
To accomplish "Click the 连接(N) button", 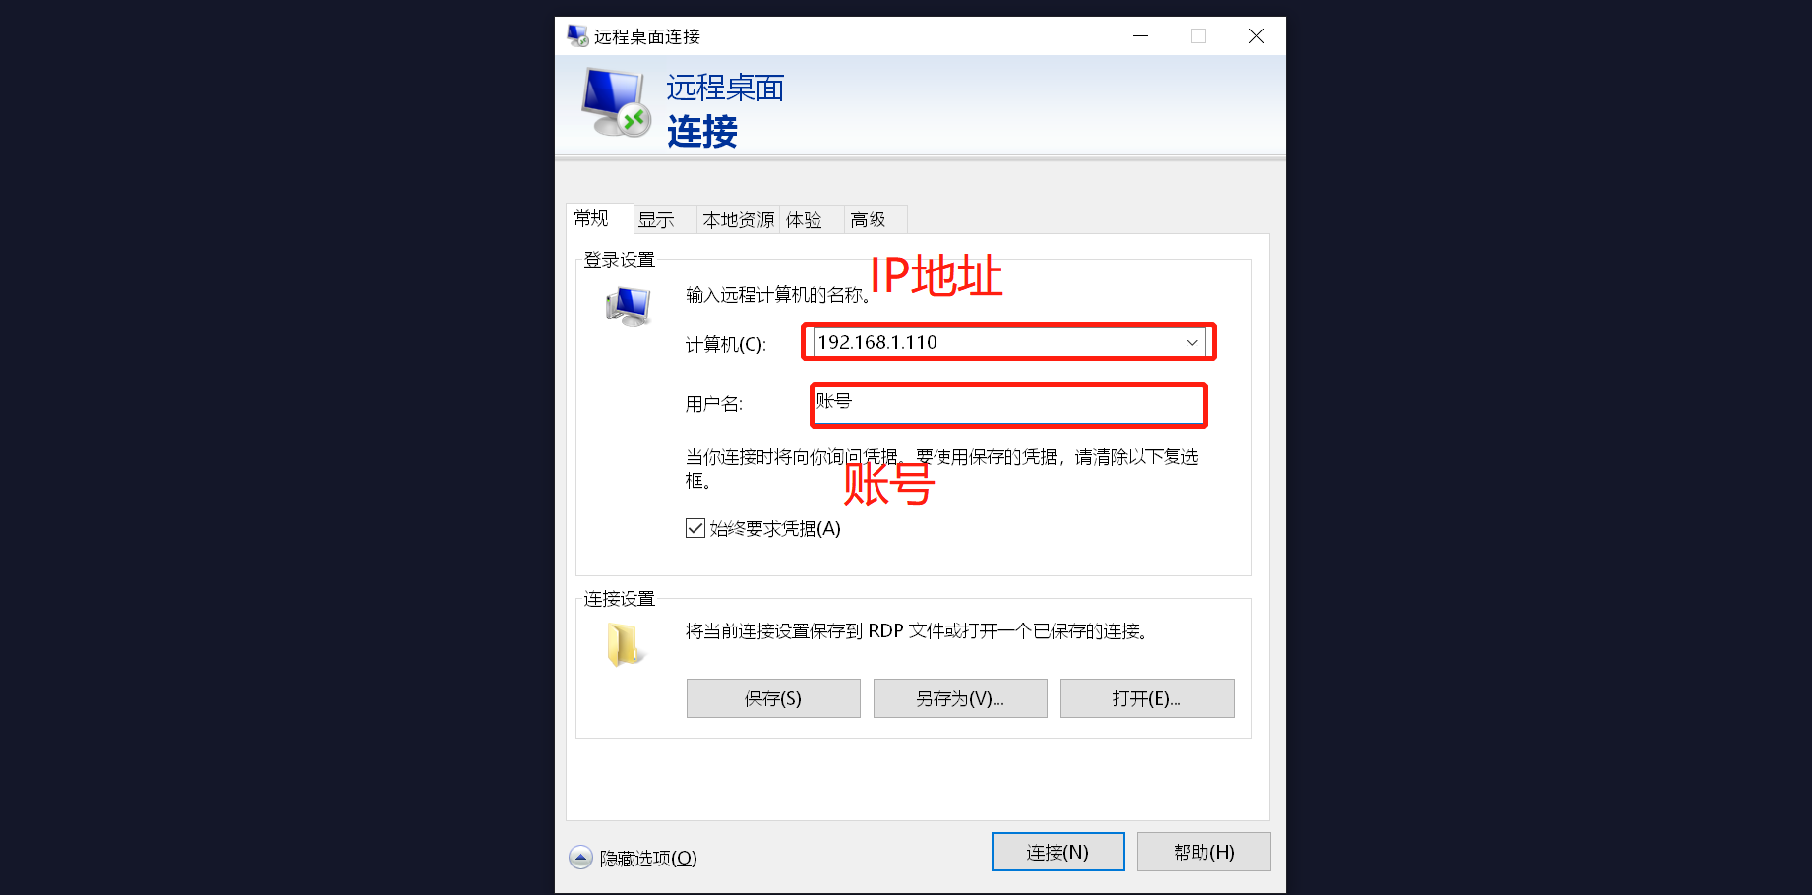I will (x=1057, y=852).
